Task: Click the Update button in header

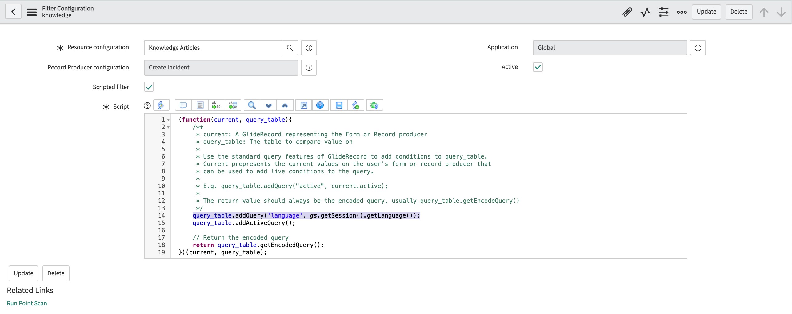Action: coord(706,12)
